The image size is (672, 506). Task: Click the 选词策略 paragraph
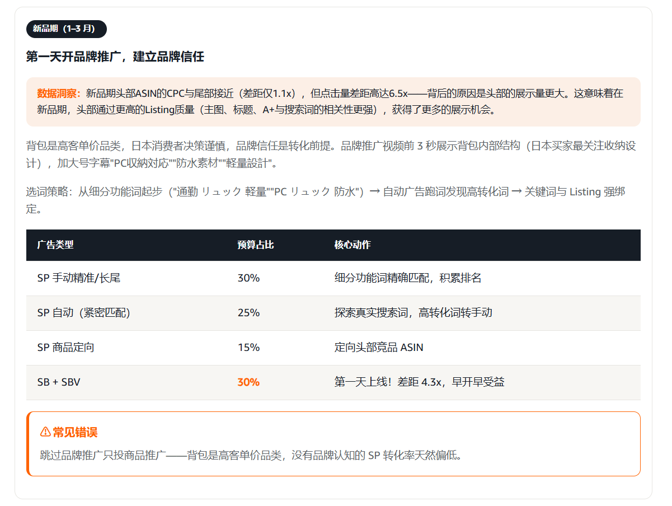point(326,200)
